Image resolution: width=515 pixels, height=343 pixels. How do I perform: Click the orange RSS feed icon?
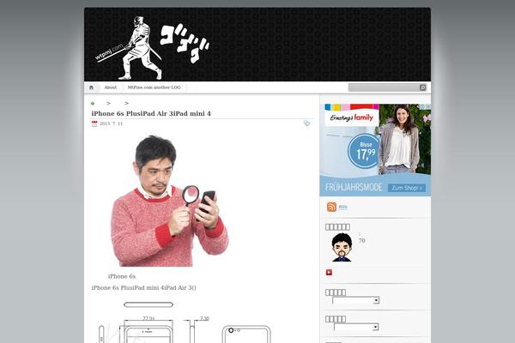331,207
